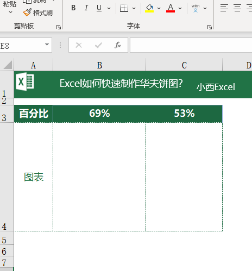252x271 pixels.
Task: Open font color dropdown arrow
Action: [180, 8]
